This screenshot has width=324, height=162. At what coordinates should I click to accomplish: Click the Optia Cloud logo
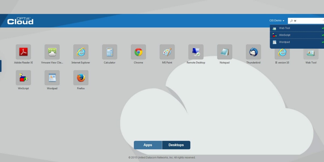[20, 21]
